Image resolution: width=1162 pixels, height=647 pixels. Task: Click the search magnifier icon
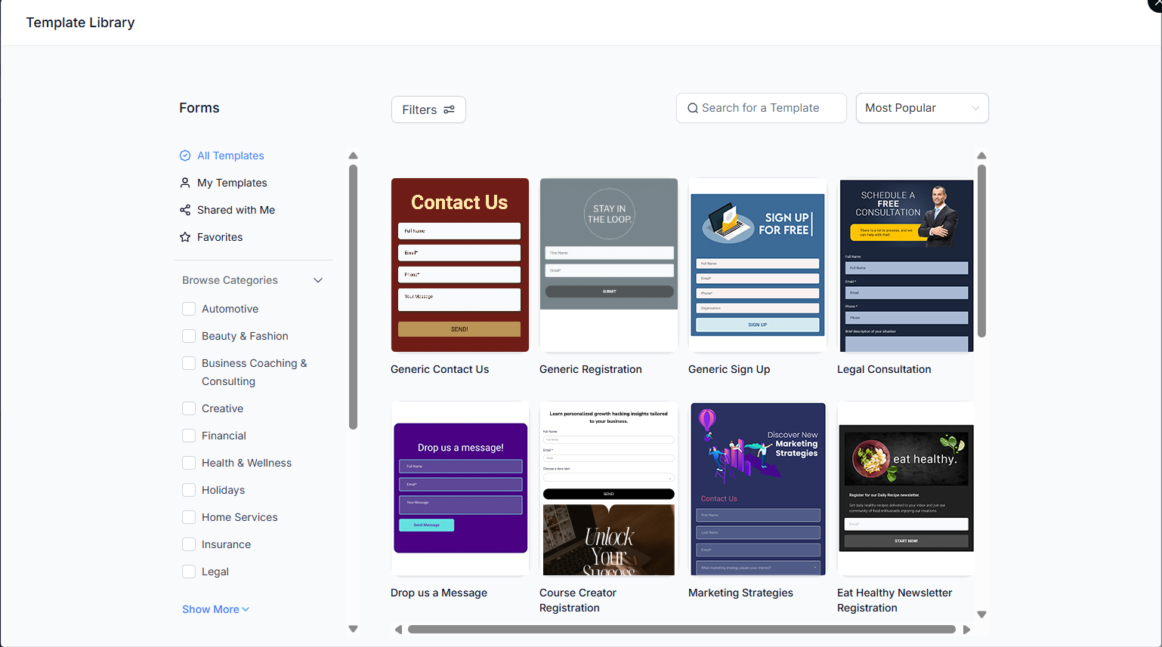pyautogui.click(x=692, y=108)
